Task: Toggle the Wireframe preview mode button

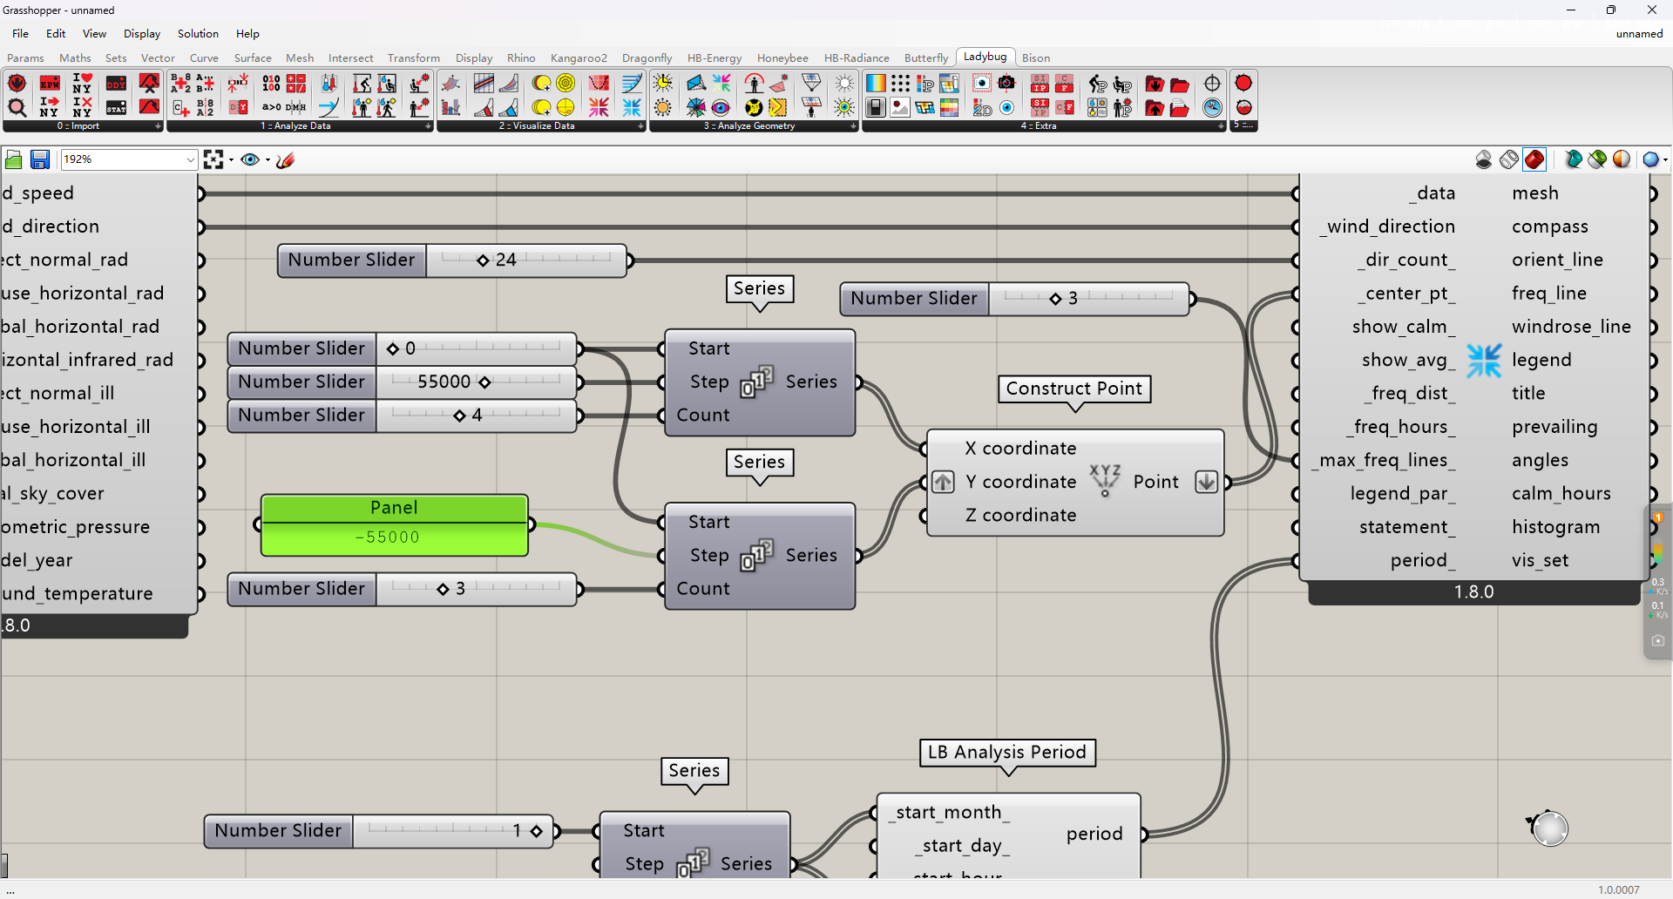Action: 1509,159
